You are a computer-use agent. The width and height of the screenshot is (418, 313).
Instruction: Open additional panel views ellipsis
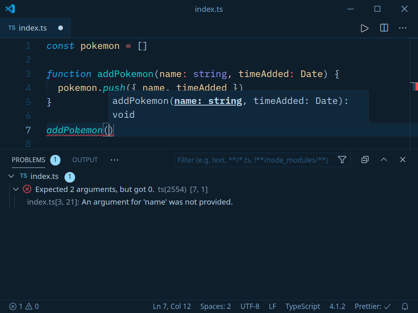(x=114, y=160)
